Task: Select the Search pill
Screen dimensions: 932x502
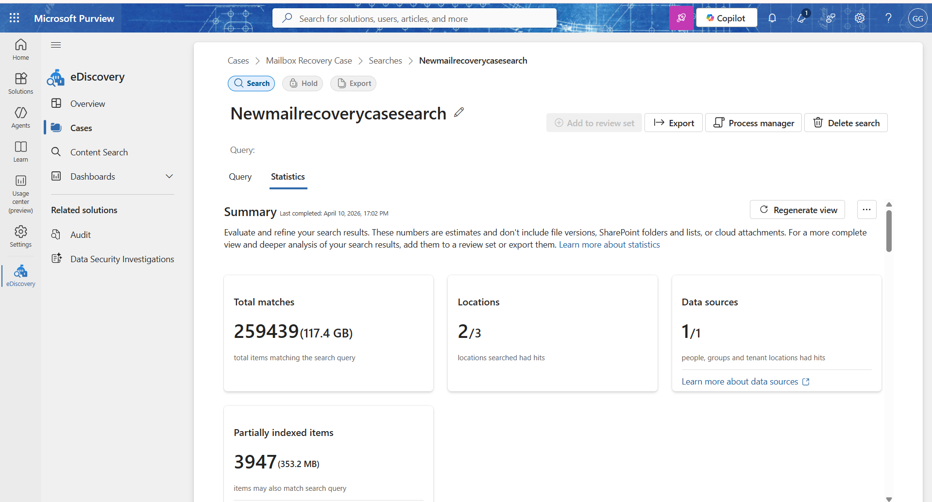Action: 252,84
